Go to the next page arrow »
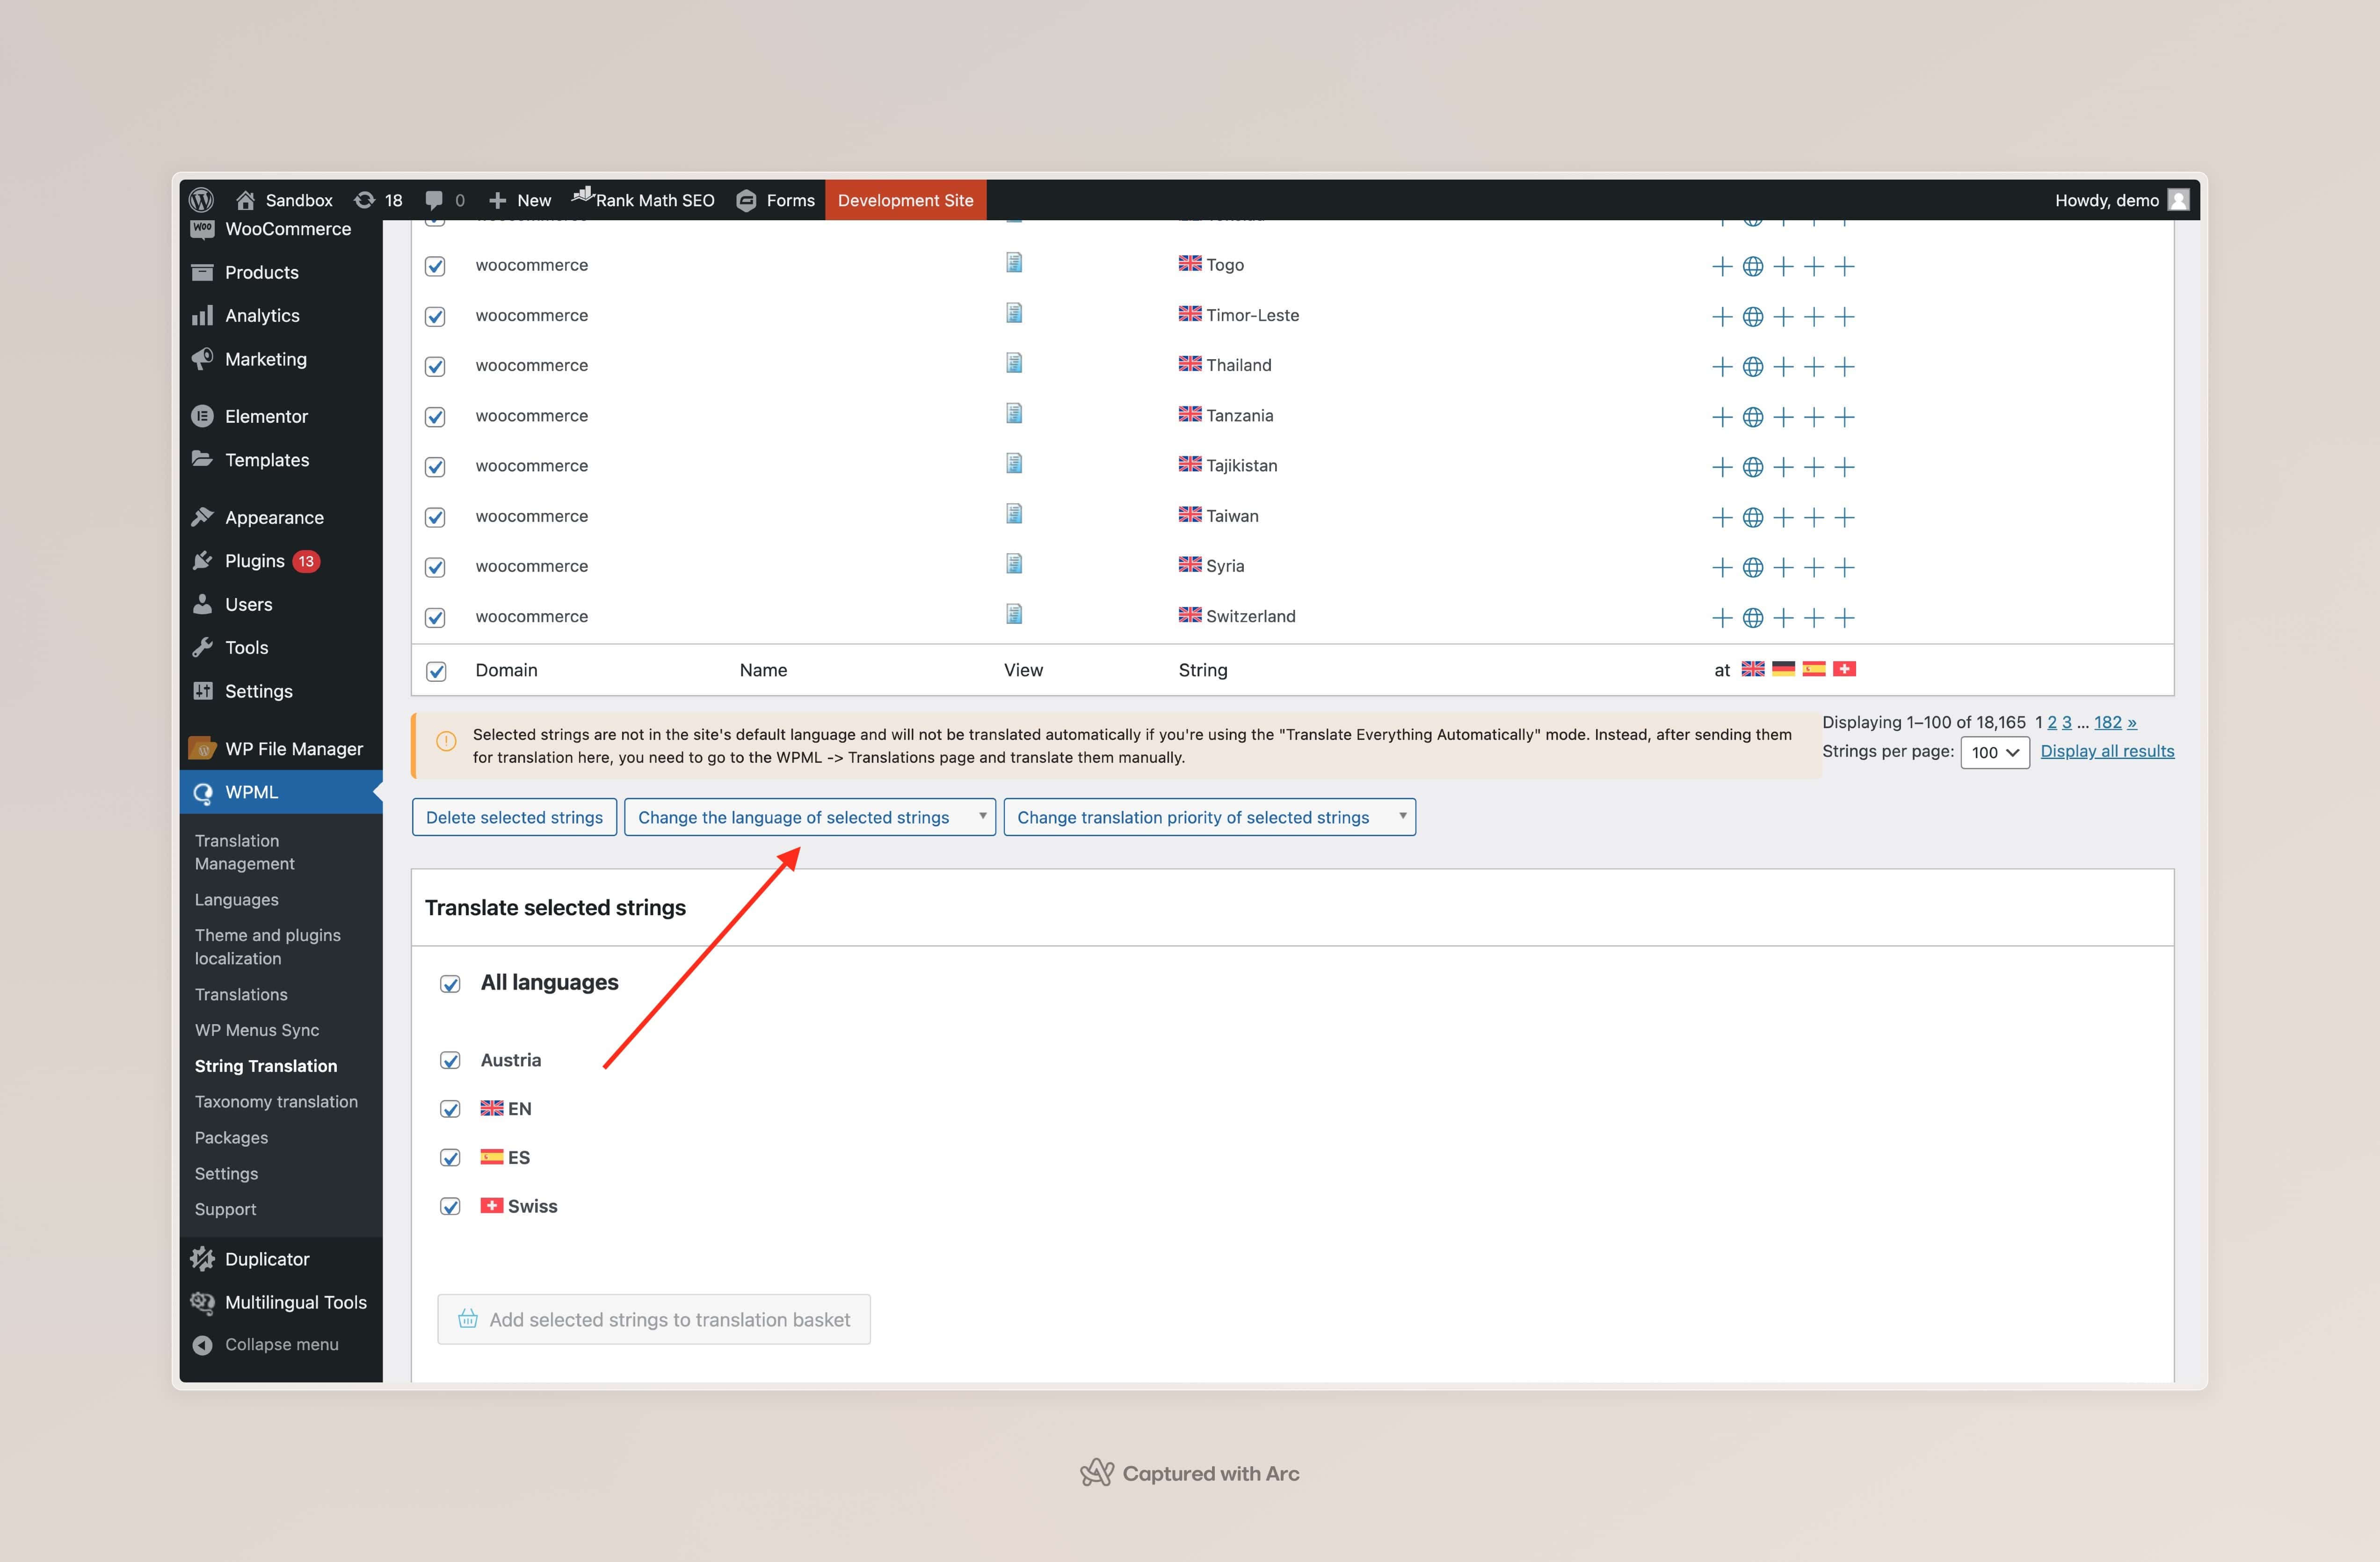2380x1562 pixels. (2132, 722)
